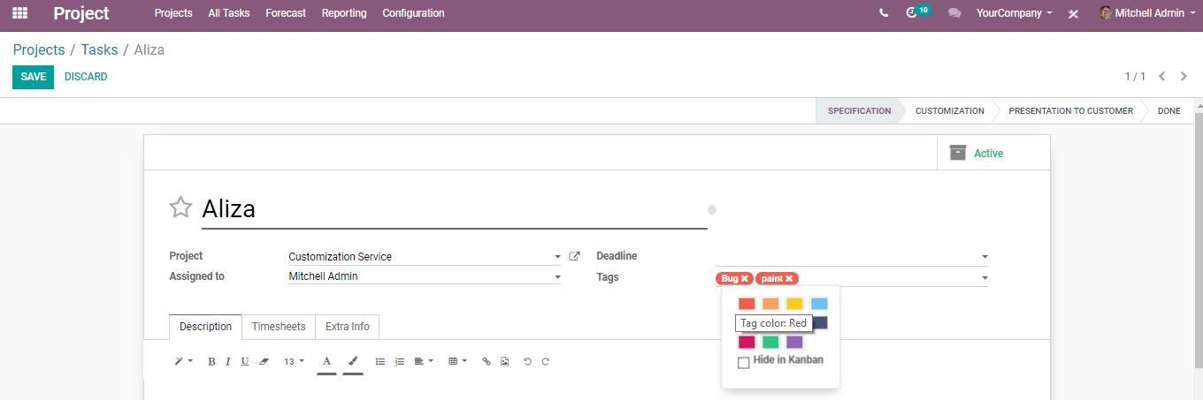Viewport: 1203px width, 400px height.
Task: Set stage to Customization
Action: tap(949, 111)
